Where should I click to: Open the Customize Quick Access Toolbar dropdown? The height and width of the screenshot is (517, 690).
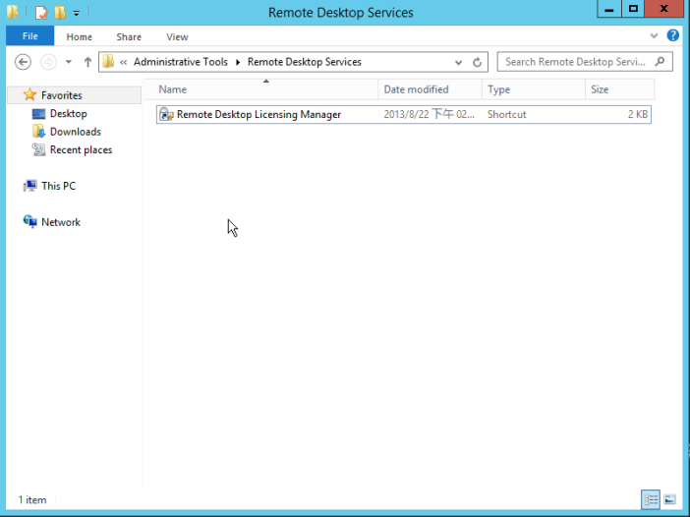pyautogui.click(x=77, y=14)
